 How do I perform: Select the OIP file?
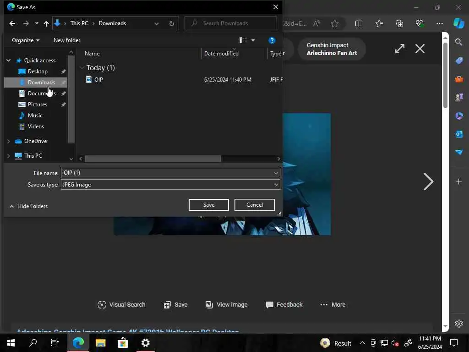click(98, 80)
